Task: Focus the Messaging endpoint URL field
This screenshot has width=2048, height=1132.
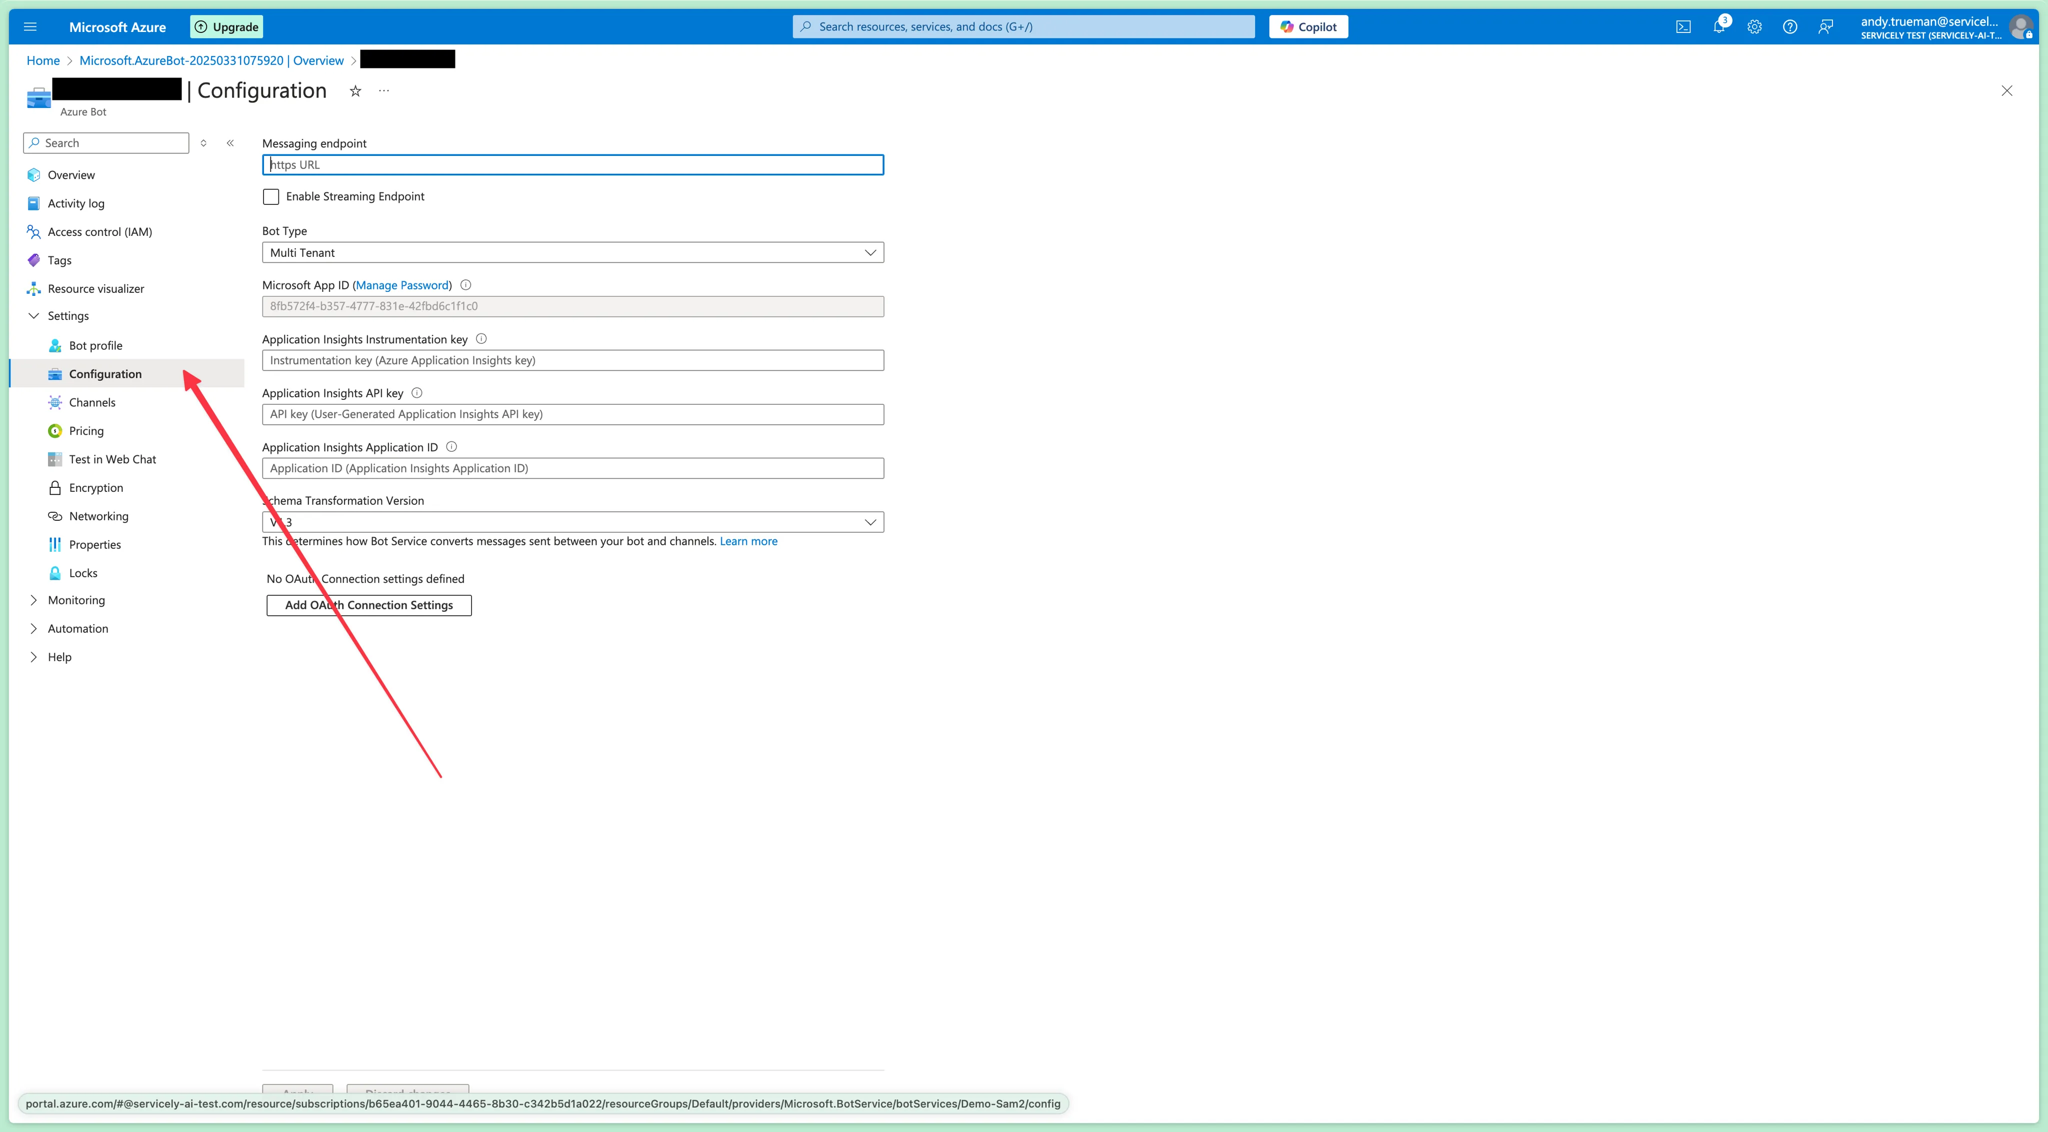Action: click(x=573, y=164)
